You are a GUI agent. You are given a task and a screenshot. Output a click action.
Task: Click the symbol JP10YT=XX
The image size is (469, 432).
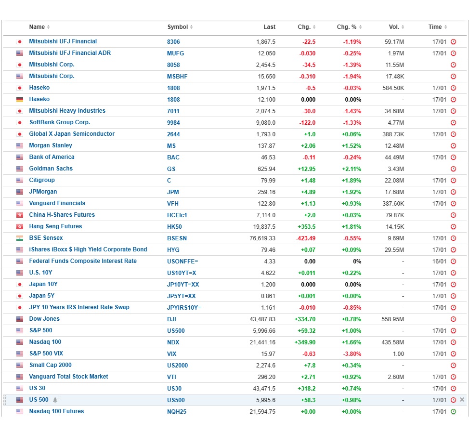pos(183,285)
